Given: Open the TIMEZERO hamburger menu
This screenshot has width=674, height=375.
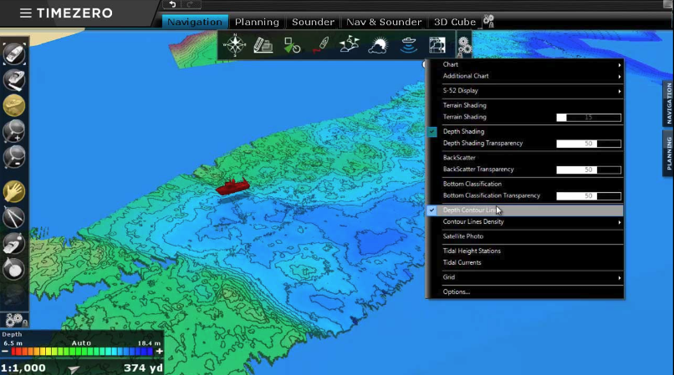Looking at the screenshot, I should point(26,13).
